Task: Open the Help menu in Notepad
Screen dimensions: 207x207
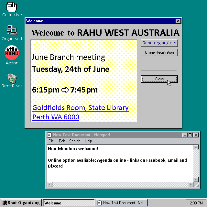Action: pos(88,141)
